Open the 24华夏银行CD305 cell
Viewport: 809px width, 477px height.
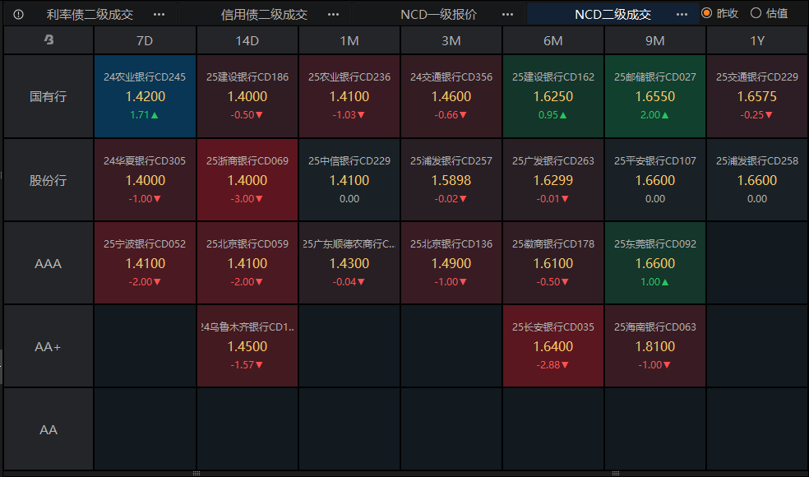(x=145, y=179)
